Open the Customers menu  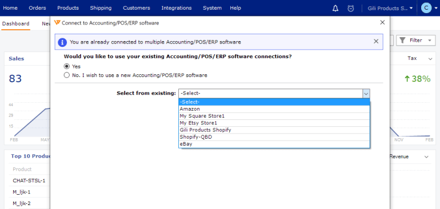(137, 8)
